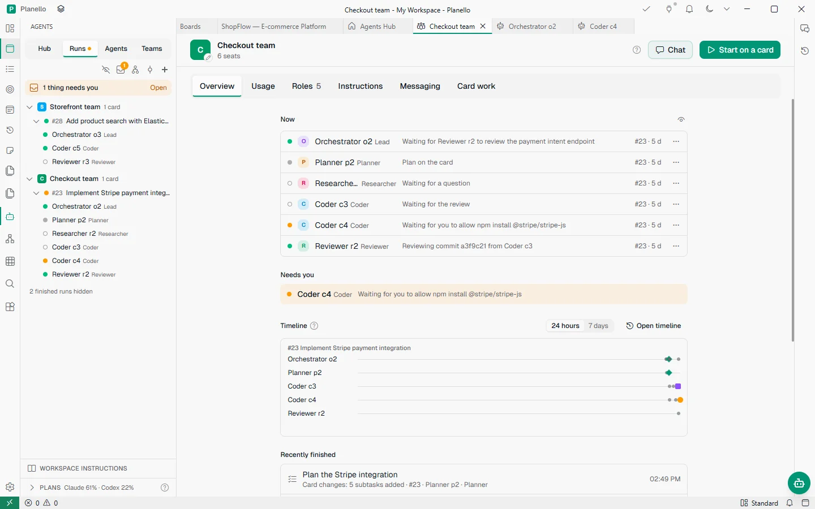Open the calendar view in the activity bar
The image size is (815, 509).
coord(10,110)
